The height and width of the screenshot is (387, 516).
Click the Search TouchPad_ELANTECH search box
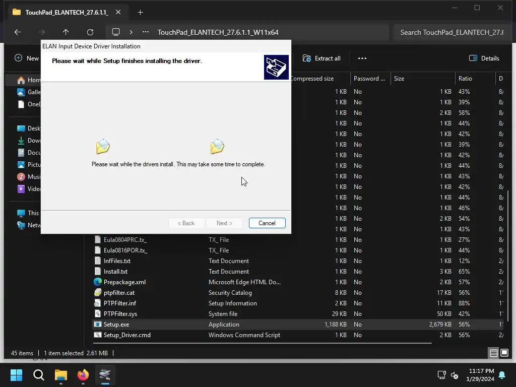pos(451,32)
